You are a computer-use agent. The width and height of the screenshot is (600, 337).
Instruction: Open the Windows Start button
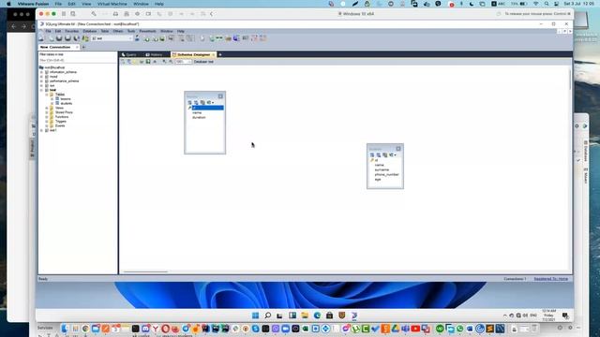[255, 315]
